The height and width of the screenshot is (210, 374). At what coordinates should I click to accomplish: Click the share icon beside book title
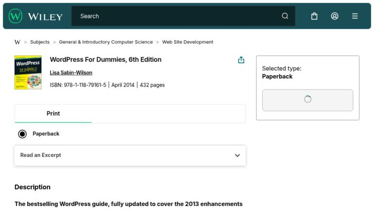pyautogui.click(x=241, y=60)
